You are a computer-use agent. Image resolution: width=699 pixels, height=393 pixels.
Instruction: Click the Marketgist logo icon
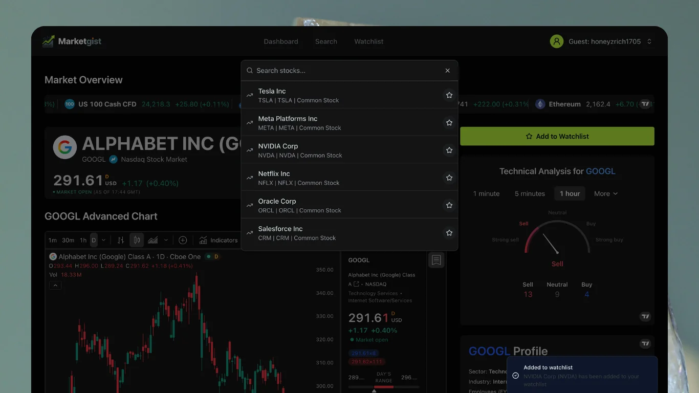49,41
